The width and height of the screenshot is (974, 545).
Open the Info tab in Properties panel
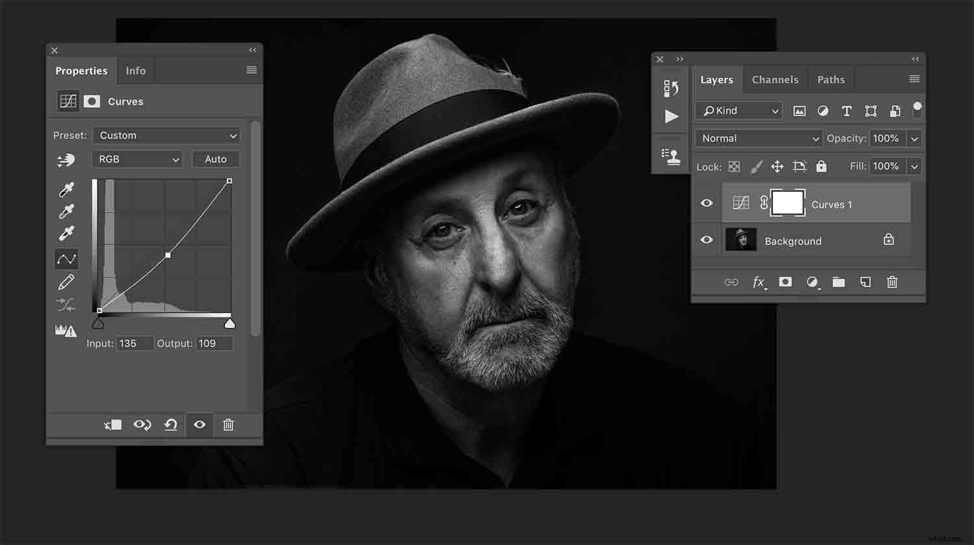coord(136,70)
